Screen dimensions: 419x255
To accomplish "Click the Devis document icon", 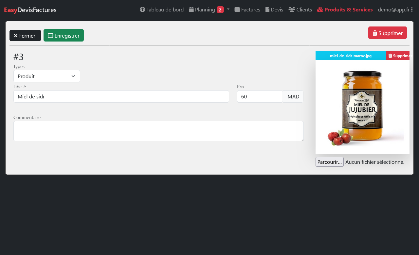I will click(267, 9).
